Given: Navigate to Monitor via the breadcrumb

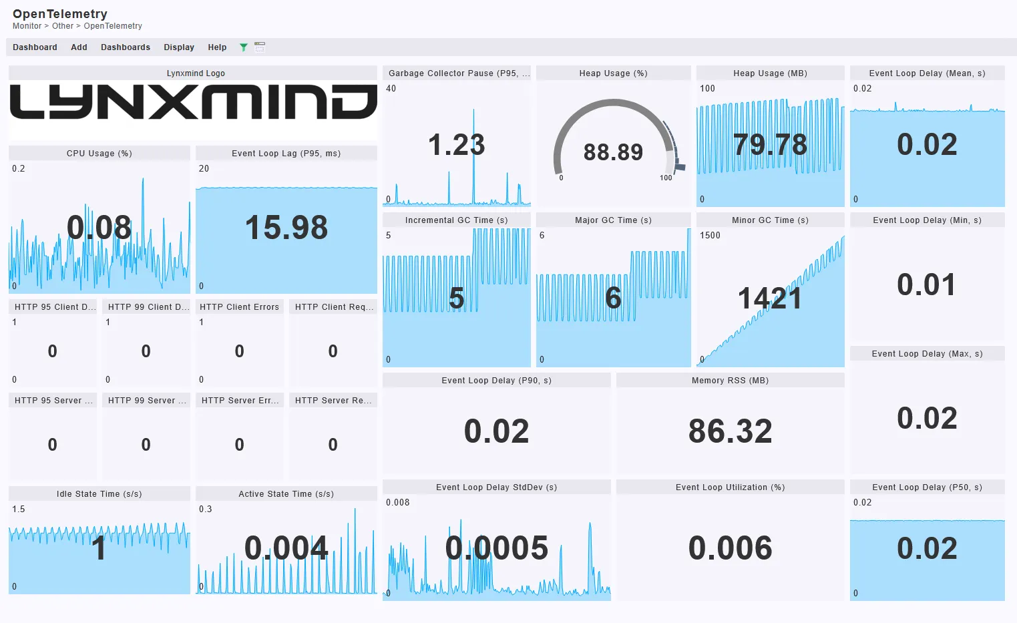Looking at the screenshot, I should tap(26, 25).
